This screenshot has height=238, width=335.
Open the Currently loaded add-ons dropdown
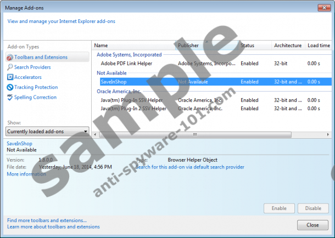tap(47, 131)
